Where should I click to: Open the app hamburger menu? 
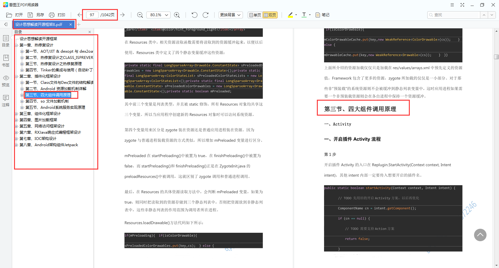(x=452, y=5)
